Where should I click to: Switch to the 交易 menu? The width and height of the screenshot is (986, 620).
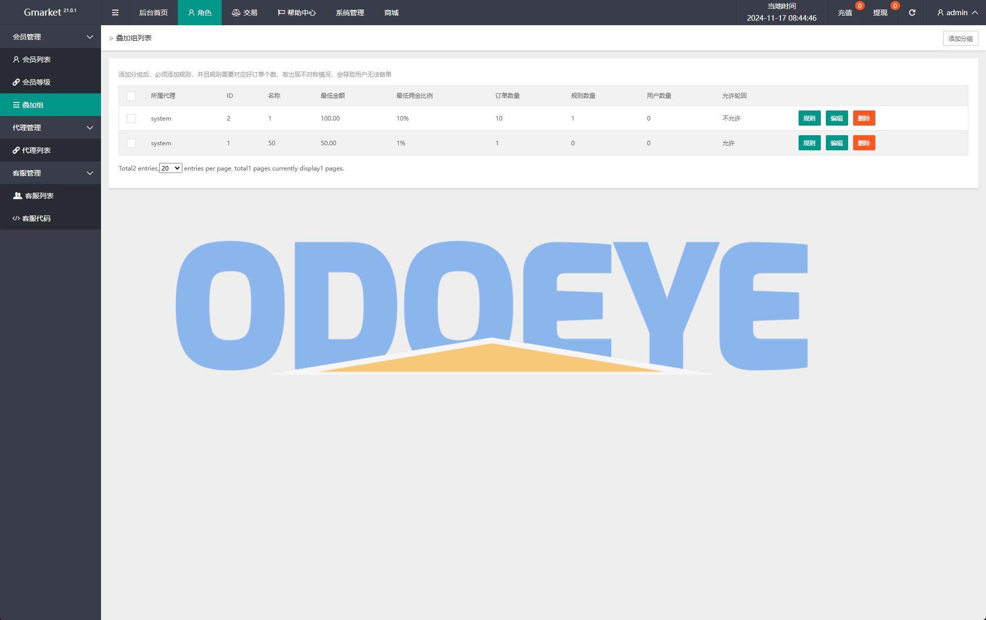[x=244, y=13]
